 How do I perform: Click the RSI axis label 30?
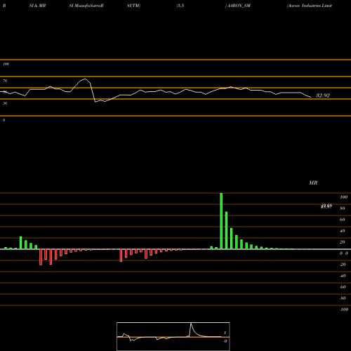pyautogui.click(x=5, y=103)
